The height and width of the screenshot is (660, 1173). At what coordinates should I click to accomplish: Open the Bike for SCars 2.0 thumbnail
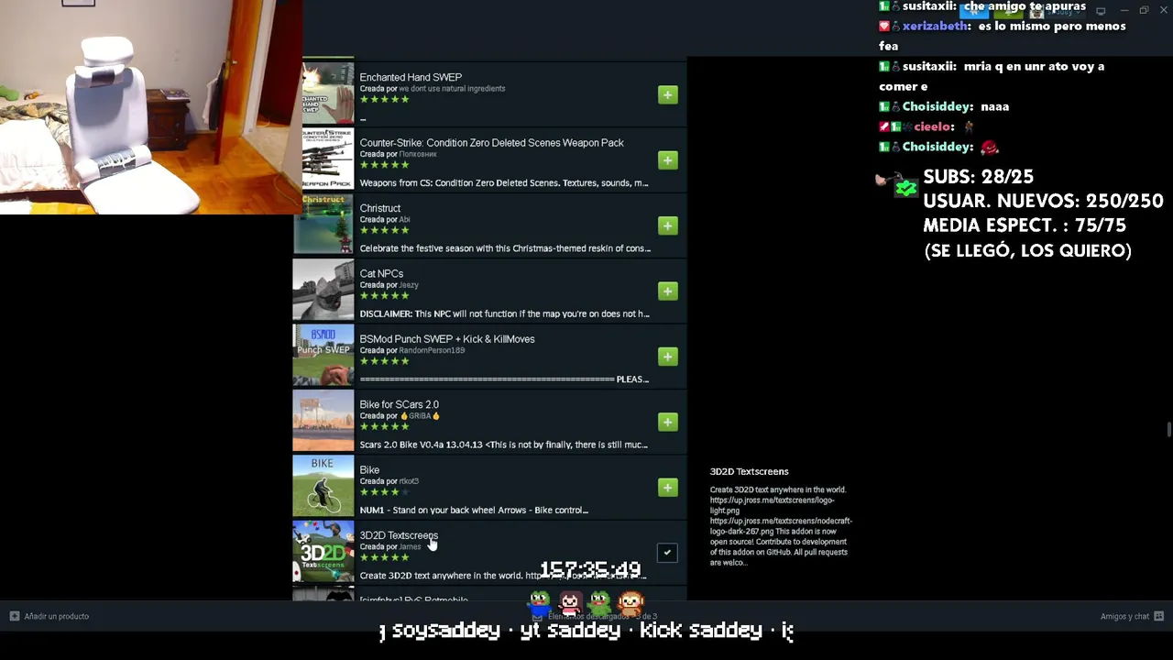click(323, 421)
